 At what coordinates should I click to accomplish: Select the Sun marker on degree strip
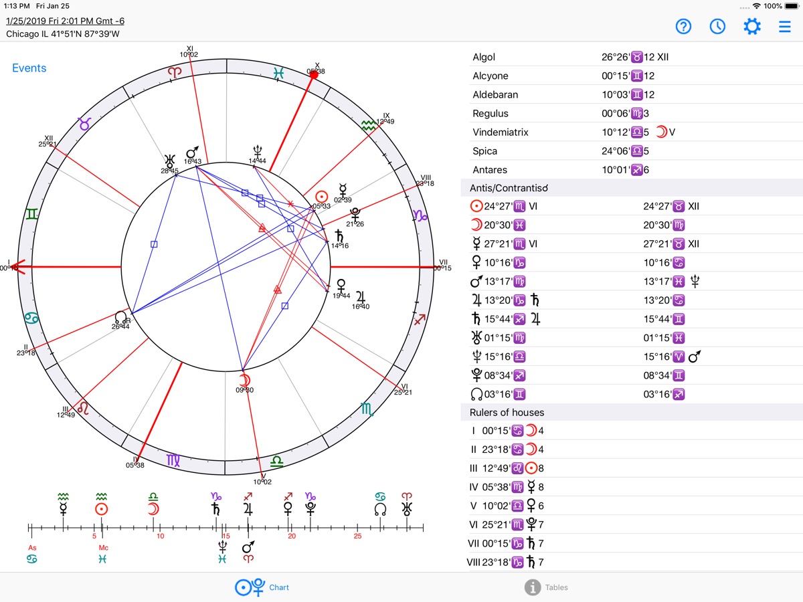(101, 509)
